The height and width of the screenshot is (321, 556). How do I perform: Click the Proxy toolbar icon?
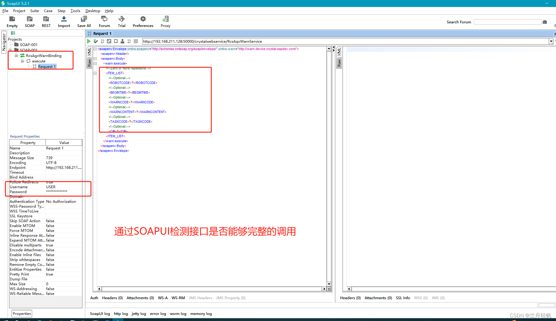(166, 19)
